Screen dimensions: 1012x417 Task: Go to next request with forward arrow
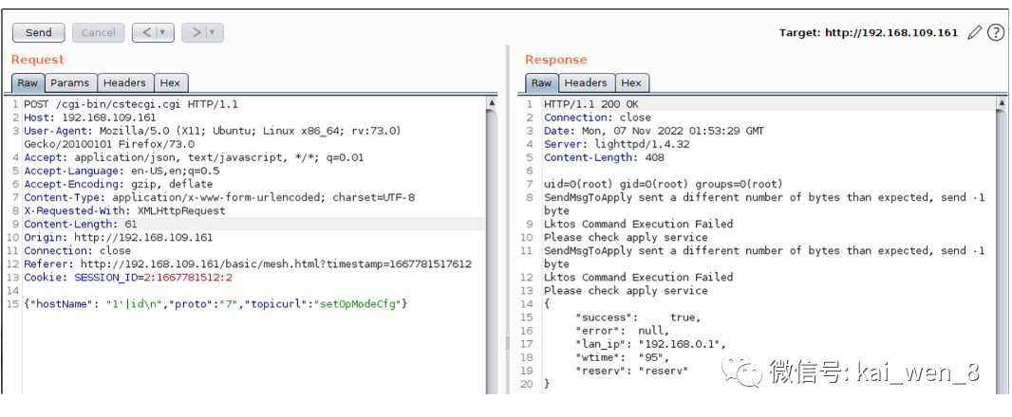[x=196, y=33]
